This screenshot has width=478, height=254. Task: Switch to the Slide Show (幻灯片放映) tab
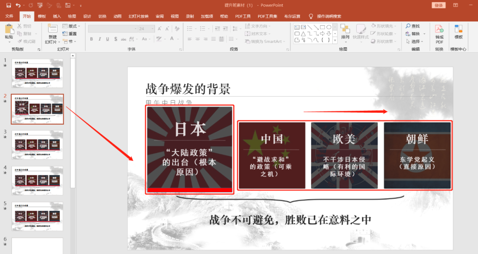pyautogui.click(x=139, y=16)
